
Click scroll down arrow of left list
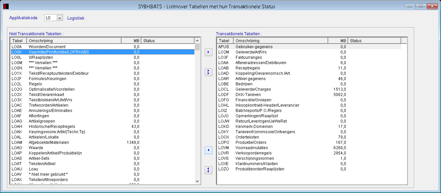tap(197, 181)
